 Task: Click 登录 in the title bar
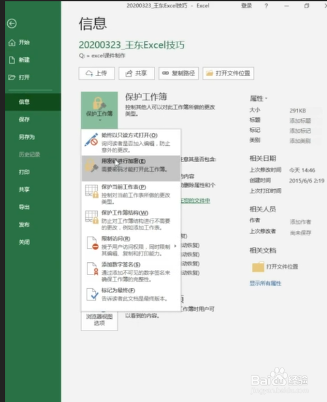point(246,6)
